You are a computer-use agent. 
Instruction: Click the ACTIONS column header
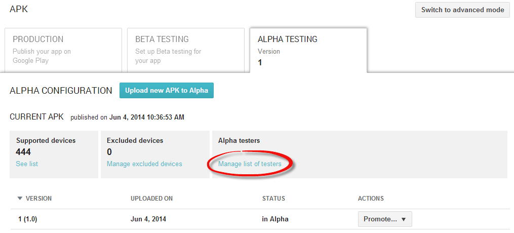371,199
